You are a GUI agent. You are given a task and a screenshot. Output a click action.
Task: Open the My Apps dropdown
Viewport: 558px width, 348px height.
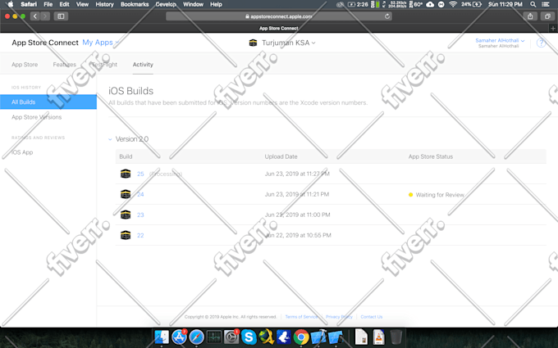[x=101, y=43]
